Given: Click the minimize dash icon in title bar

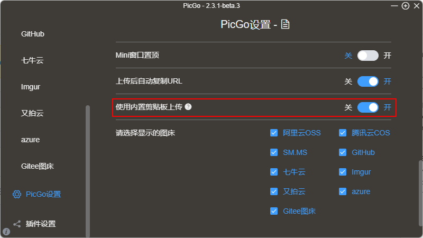Looking at the screenshot, I should pos(394,6).
